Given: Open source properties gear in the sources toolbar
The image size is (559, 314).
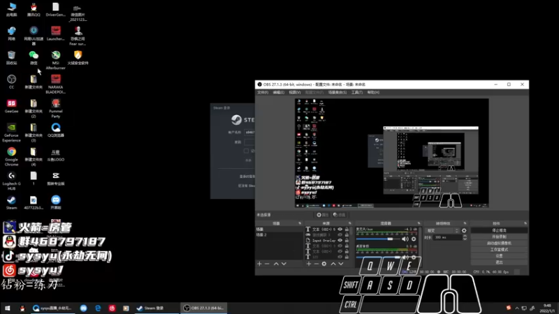Looking at the screenshot, I should (324, 264).
